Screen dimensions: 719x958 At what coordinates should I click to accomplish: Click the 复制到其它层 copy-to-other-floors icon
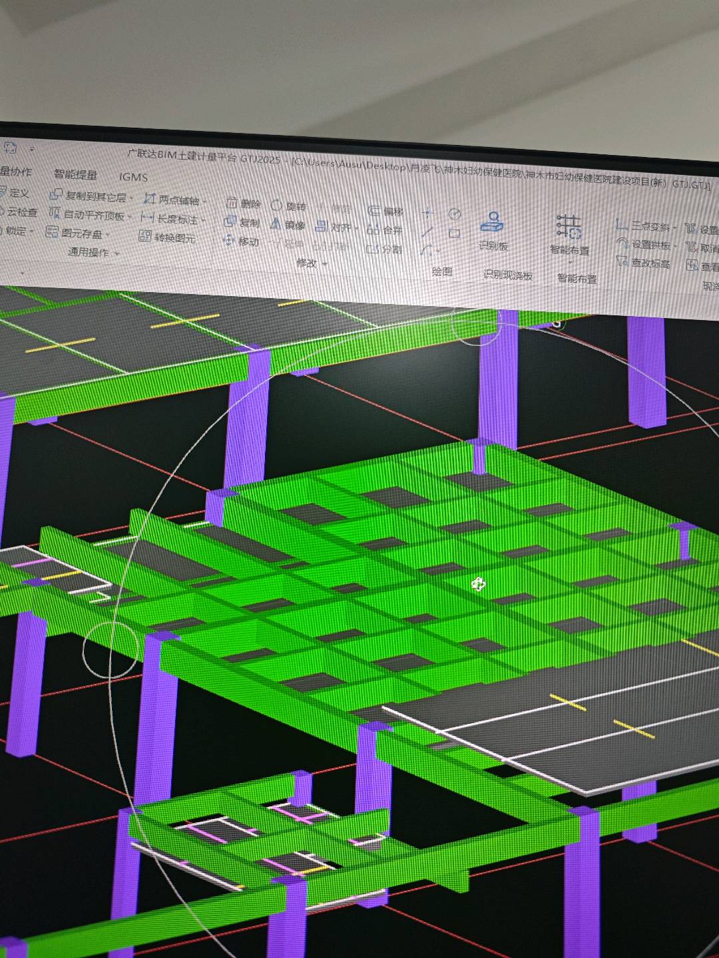(55, 195)
